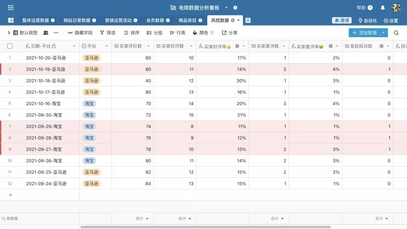Open the 合计 summary dropdown below 买家评价数
407x229 pixels.
coord(142,218)
